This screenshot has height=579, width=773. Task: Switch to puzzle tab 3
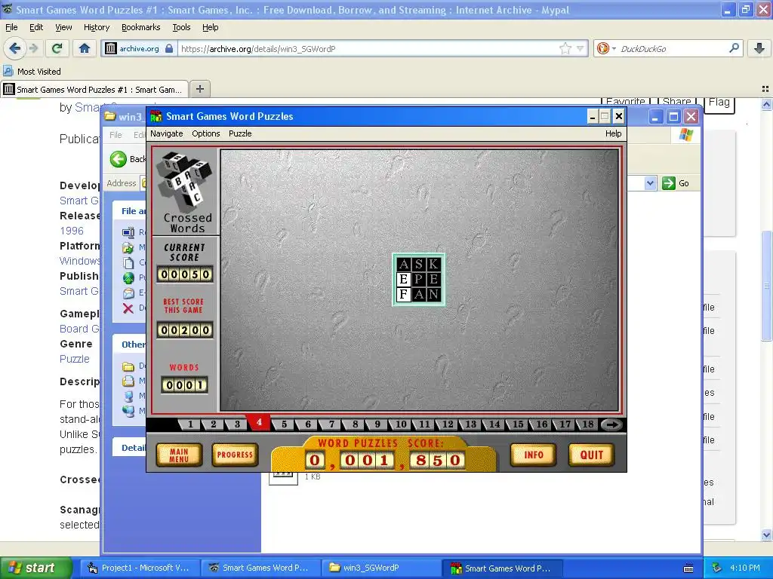236,424
